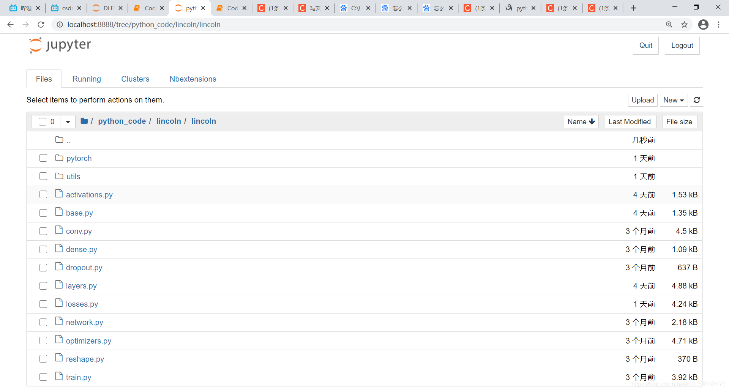Navigate to python_code breadcrumb
Viewport: 729px width, 391px height.
click(x=122, y=121)
